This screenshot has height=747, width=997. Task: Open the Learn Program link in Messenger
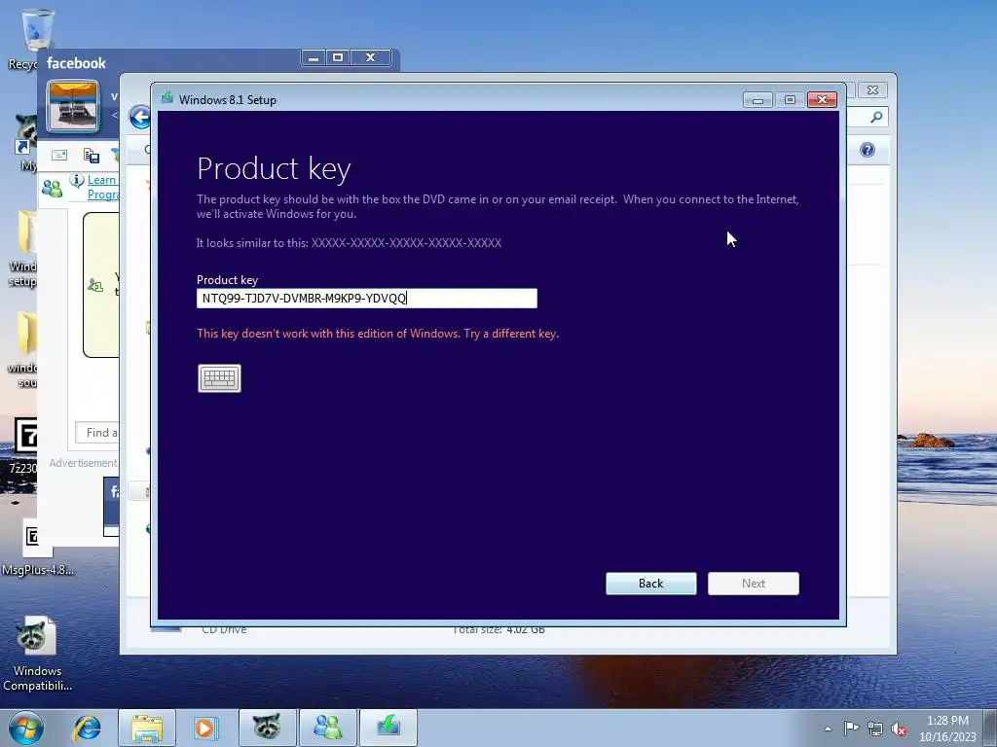(x=102, y=187)
